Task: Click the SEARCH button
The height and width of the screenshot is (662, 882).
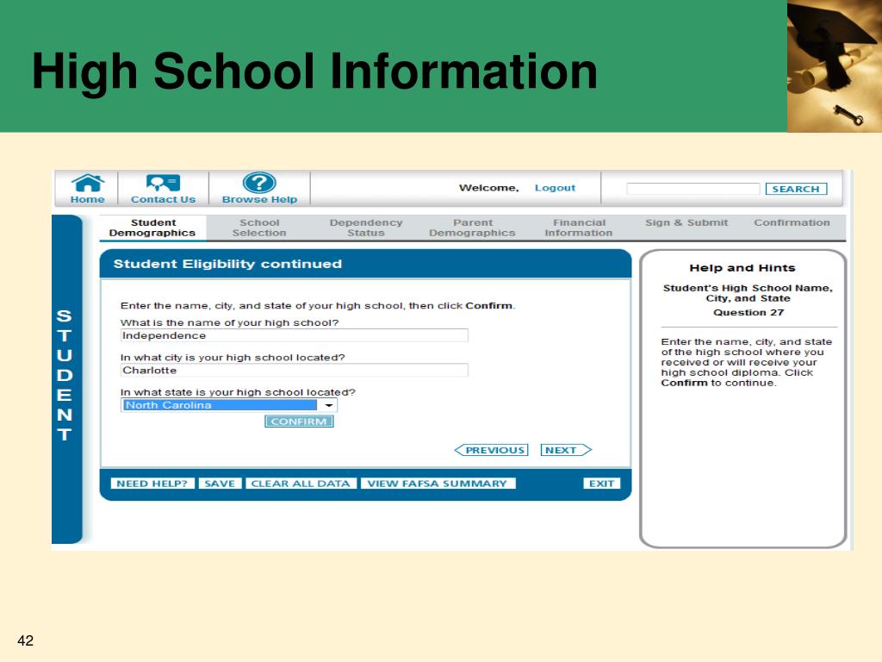Action: pos(796,189)
